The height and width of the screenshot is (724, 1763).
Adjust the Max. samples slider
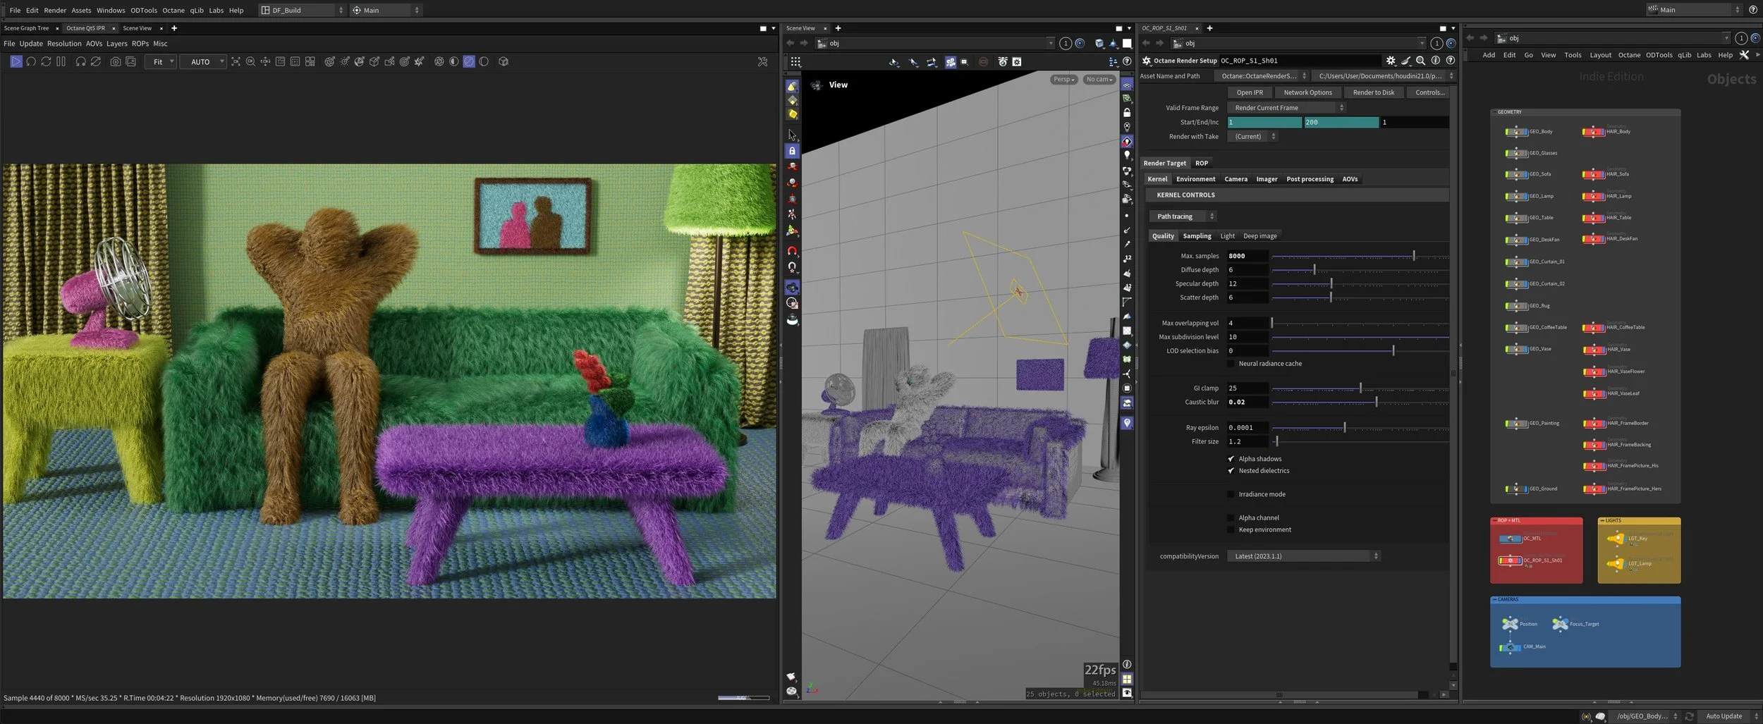tap(1360, 256)
